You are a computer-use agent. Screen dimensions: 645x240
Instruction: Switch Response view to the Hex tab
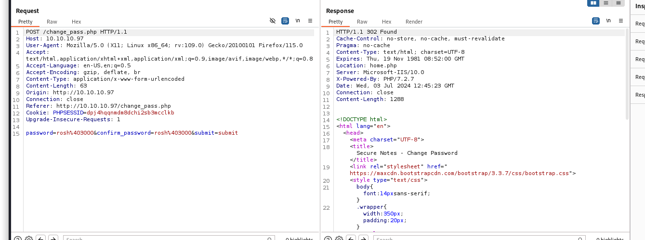tap(387, 22)
